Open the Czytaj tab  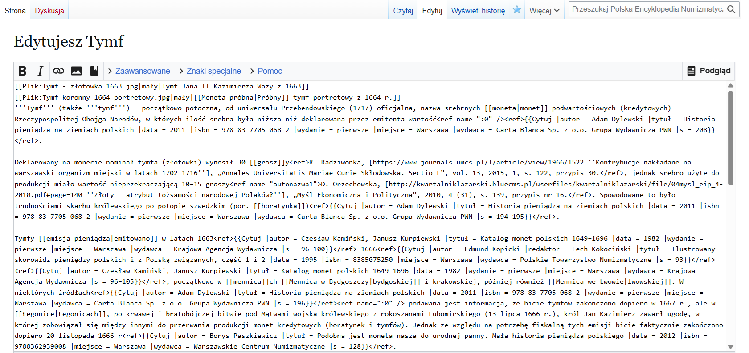click(403, 11)
